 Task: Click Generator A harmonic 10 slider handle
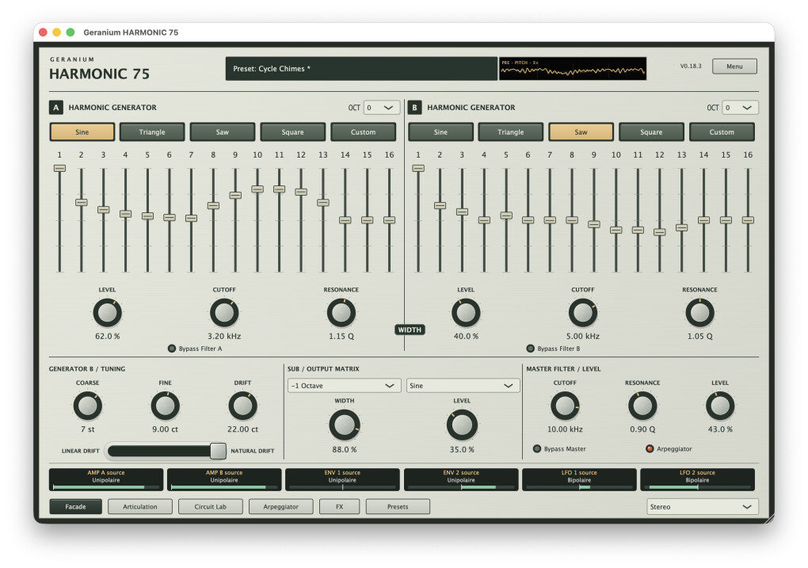pos(257,189)
